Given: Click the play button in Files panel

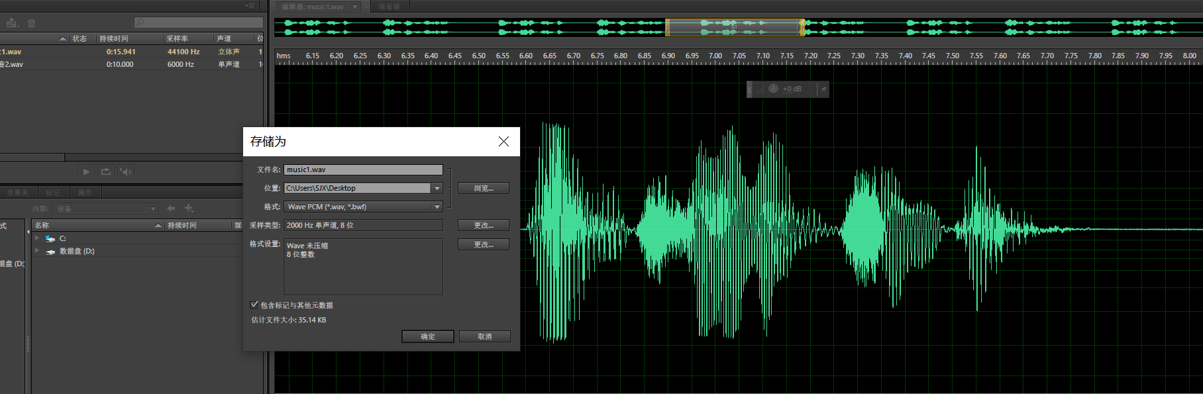Looking at the screenshot, I should pos(85,172).
